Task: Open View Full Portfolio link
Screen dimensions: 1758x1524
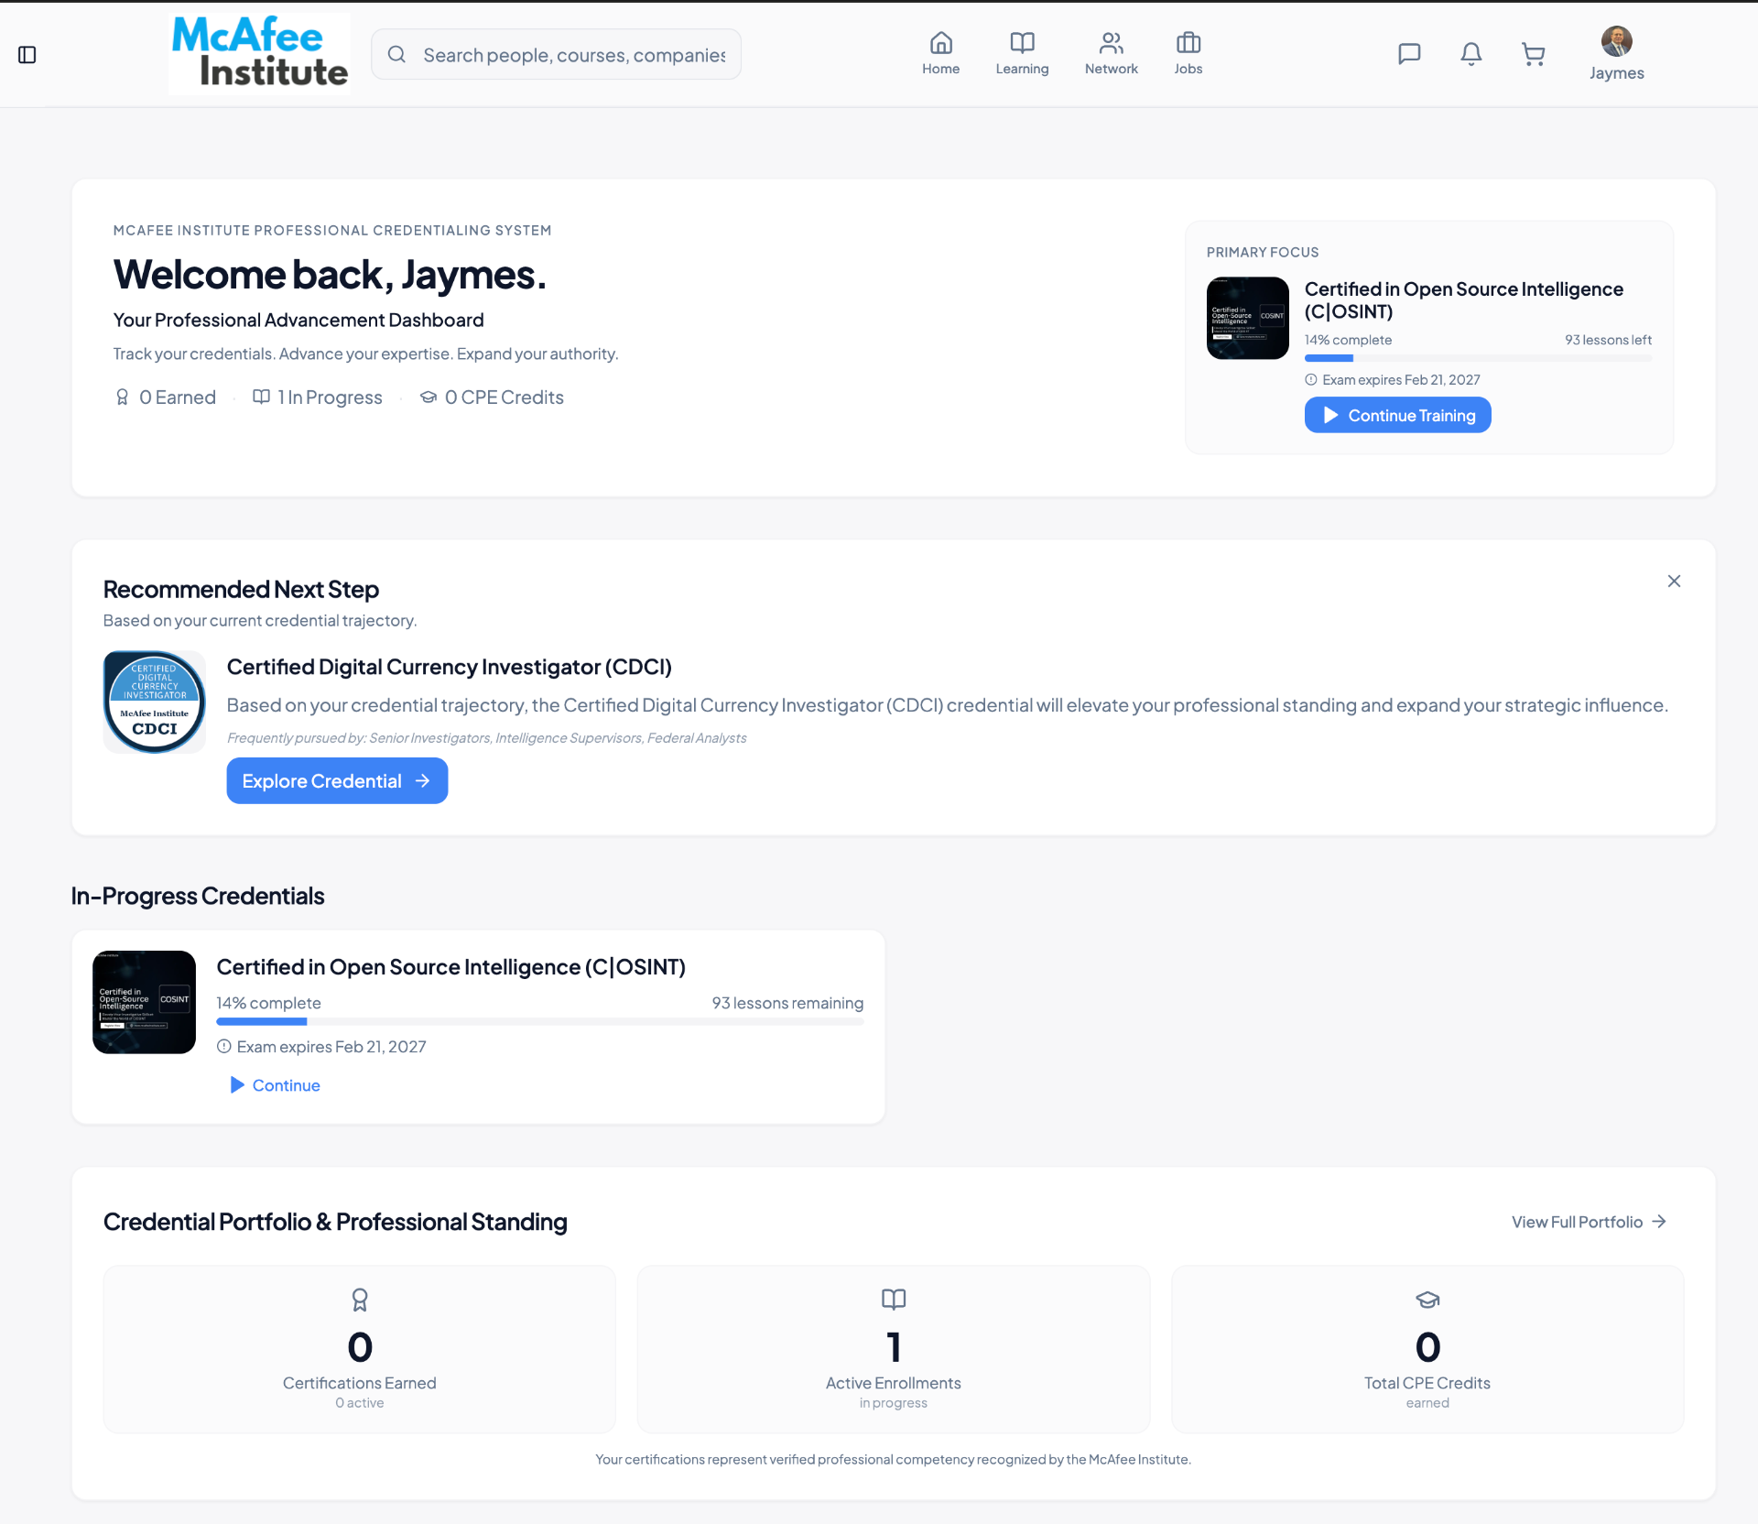Action: click(x=1589, y=1222)
